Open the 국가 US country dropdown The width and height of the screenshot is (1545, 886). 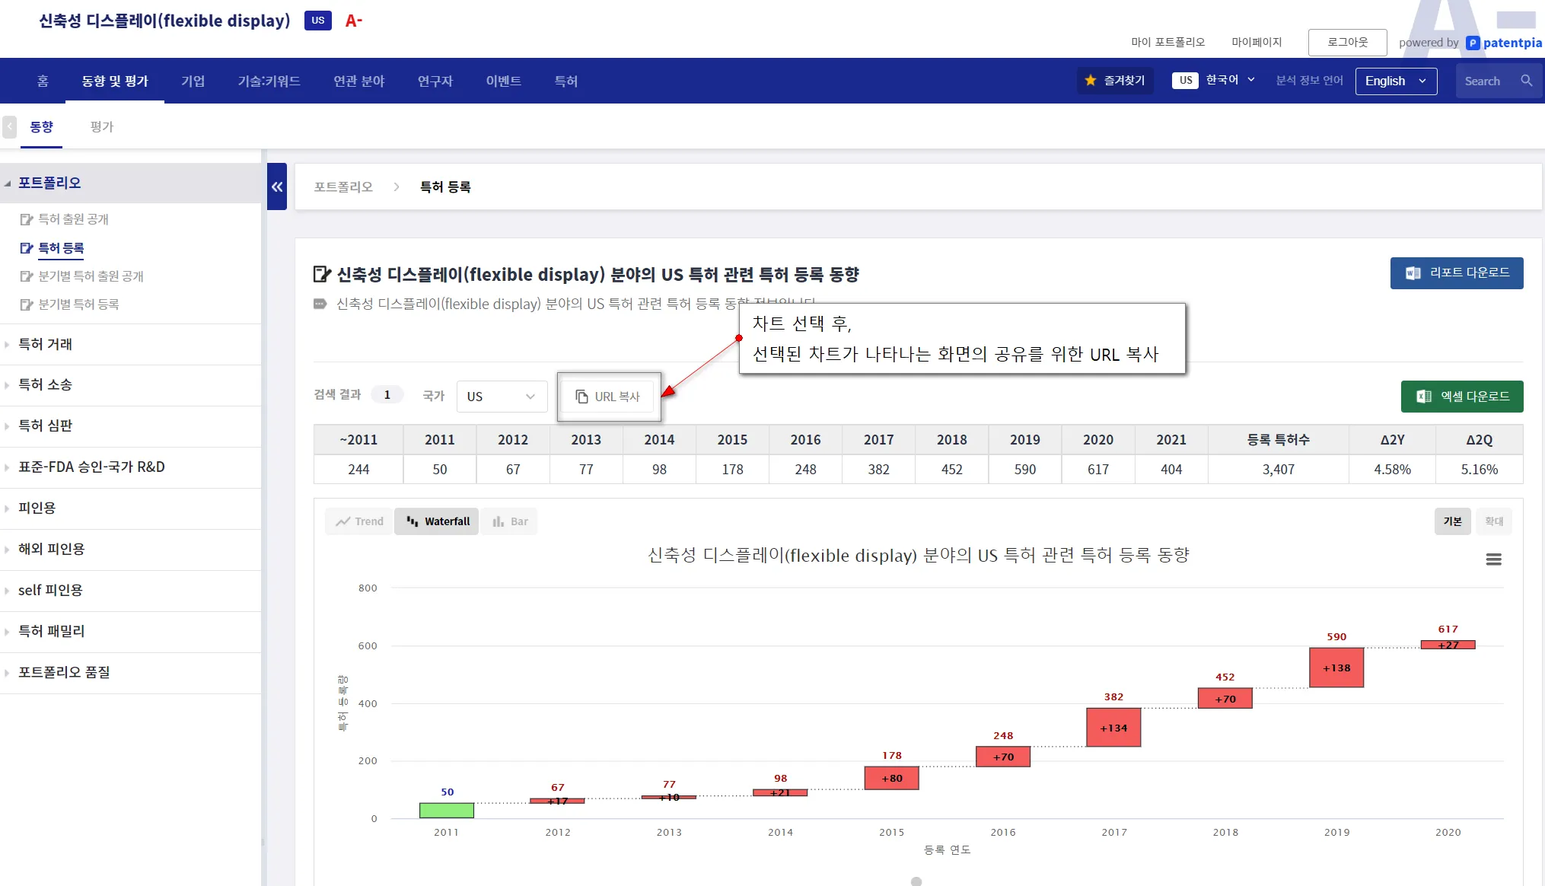(x=501, y=397)
